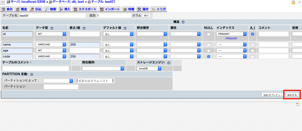Open the help icon next to 長さ/値
The width and height of the screenshot is (302, 131).
point(84,28)
